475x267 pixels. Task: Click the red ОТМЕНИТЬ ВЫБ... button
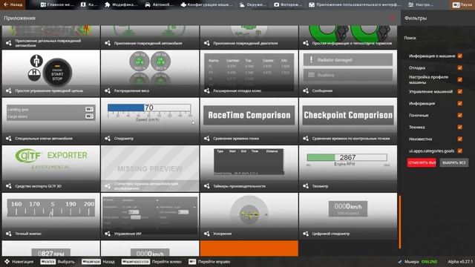tap(422, 162)
